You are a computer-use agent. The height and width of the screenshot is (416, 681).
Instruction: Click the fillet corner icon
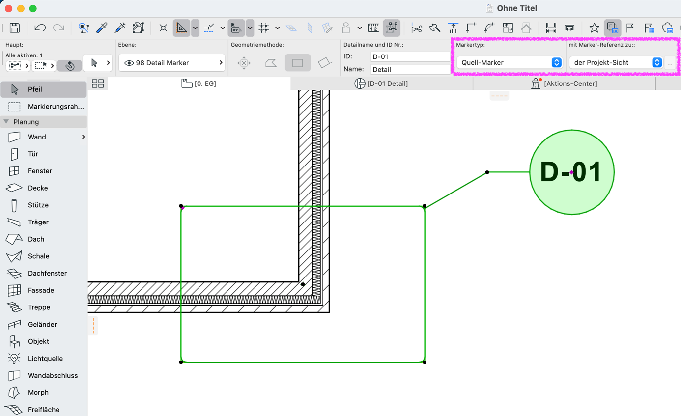pyautogui.click(x=471, y=28)
